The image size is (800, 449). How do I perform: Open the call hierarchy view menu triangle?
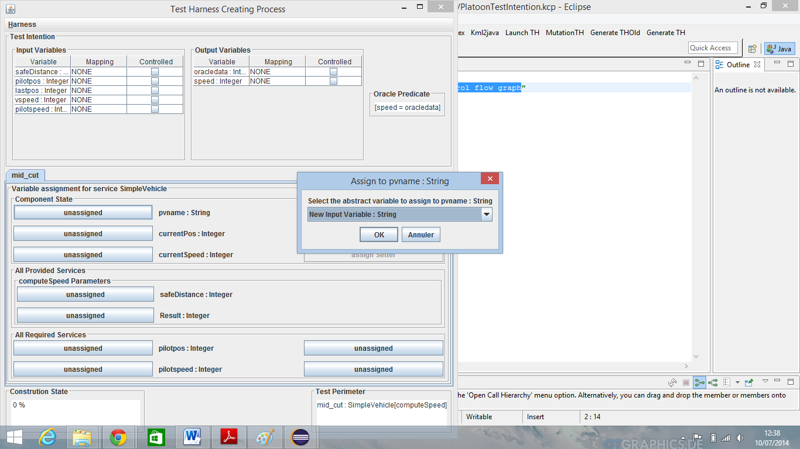(x=765, y=381)
